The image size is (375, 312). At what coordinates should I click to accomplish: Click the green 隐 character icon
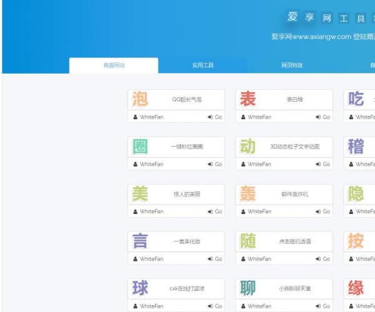(356, 193)
